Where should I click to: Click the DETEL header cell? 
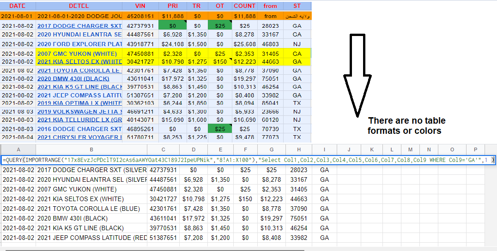coord(79,6)
